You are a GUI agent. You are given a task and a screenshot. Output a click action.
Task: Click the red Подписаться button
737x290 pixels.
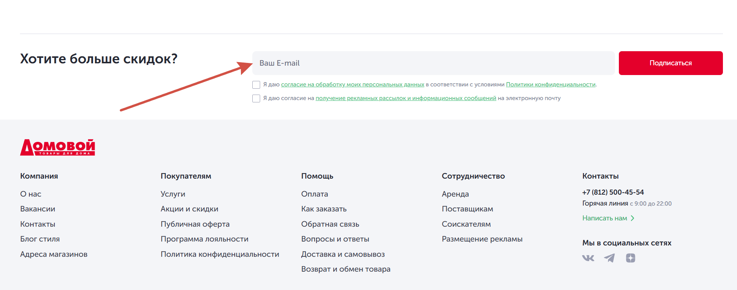670,63
